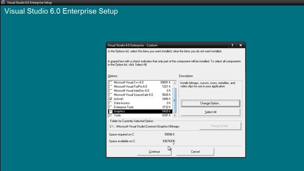Click the grayed Change Folder... button
The height and width of the screenshot is (171, 304).
220,126
